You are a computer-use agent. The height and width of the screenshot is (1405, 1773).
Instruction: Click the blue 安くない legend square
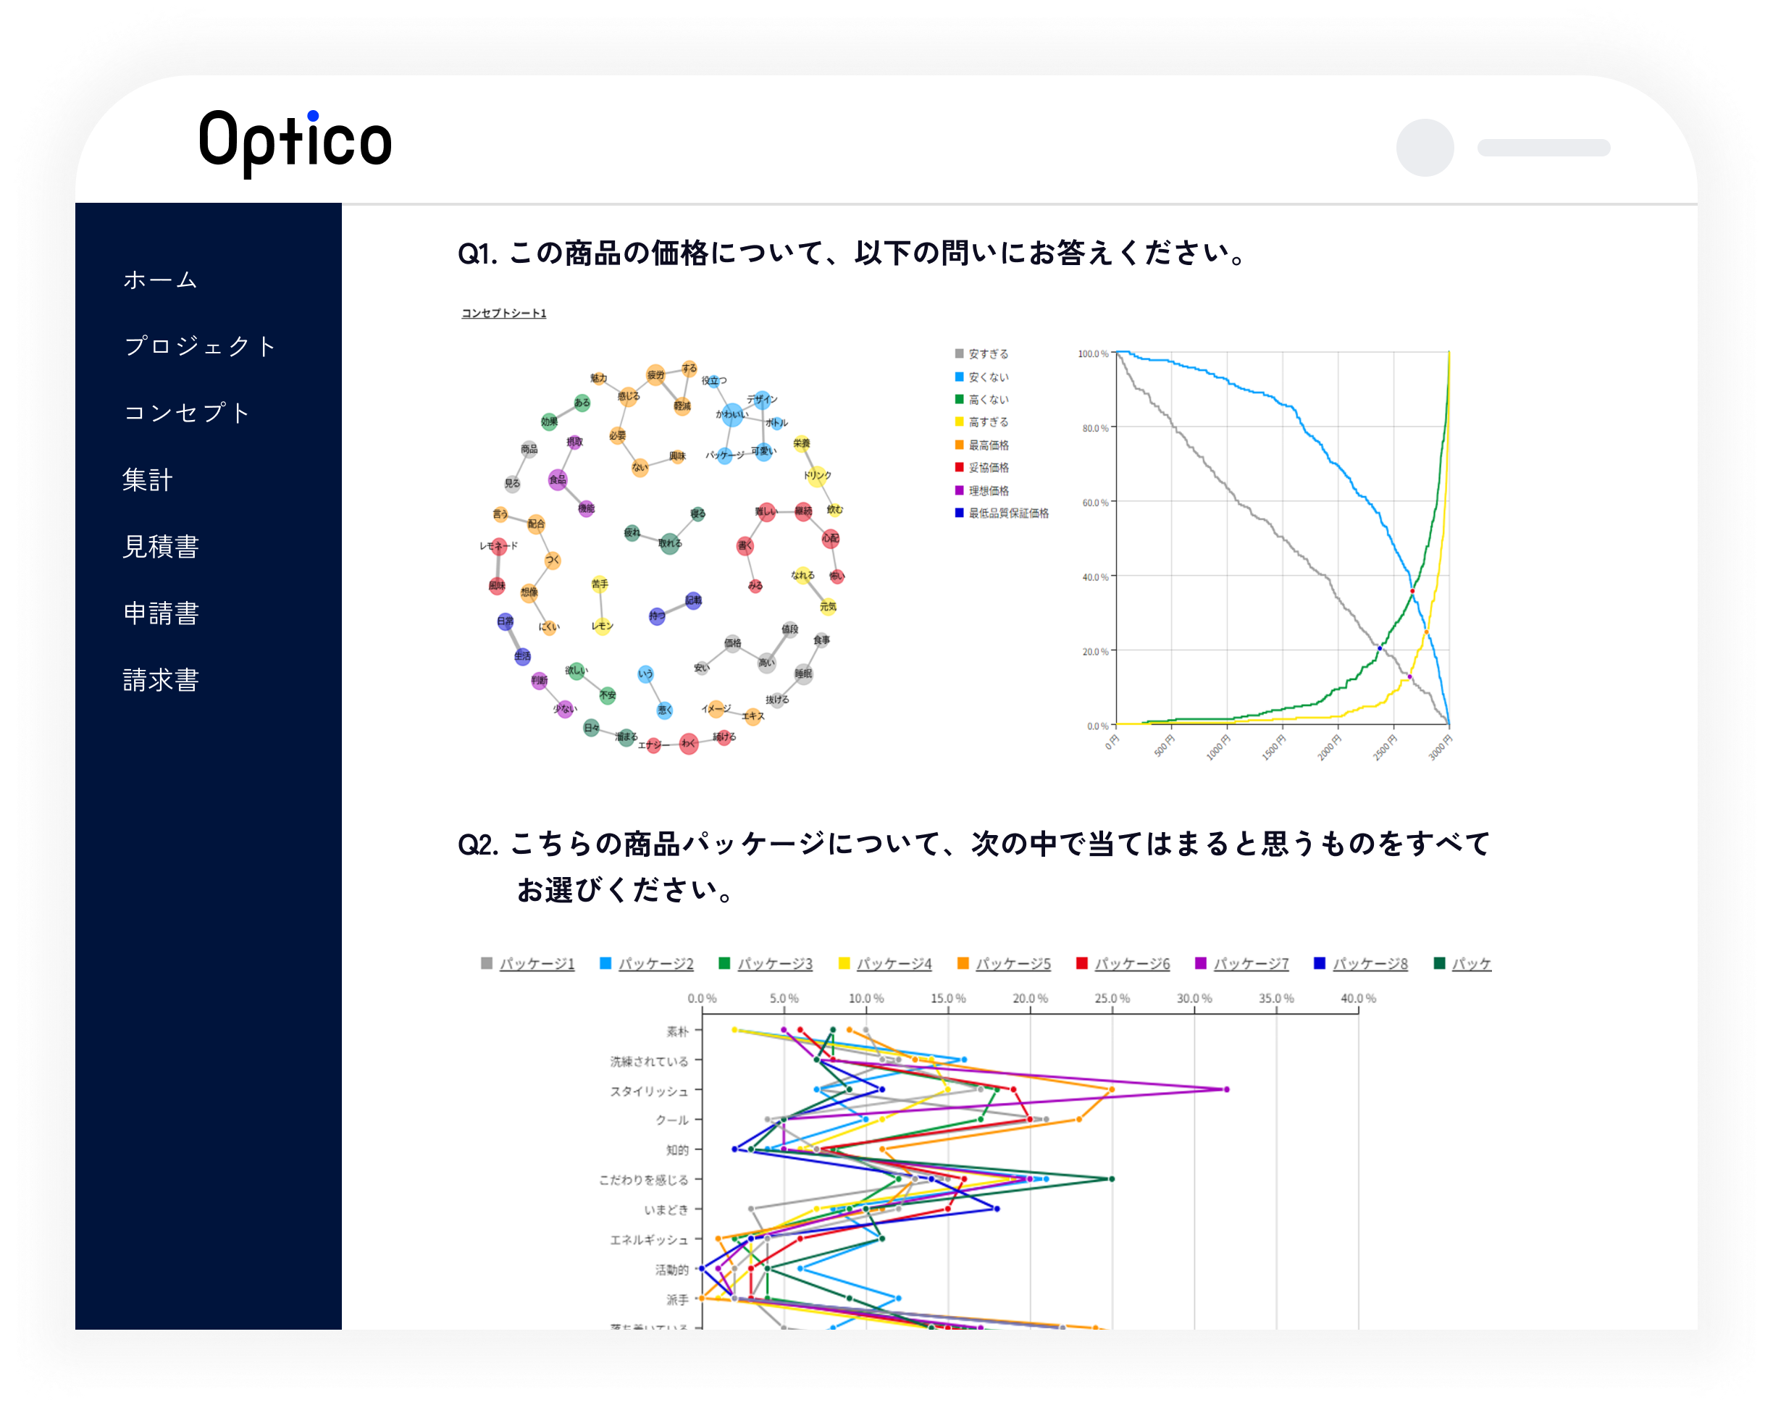(x=959, y=377)
